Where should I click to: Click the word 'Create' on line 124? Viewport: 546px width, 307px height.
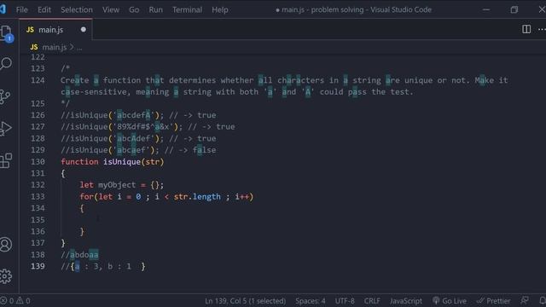point(74,80)
